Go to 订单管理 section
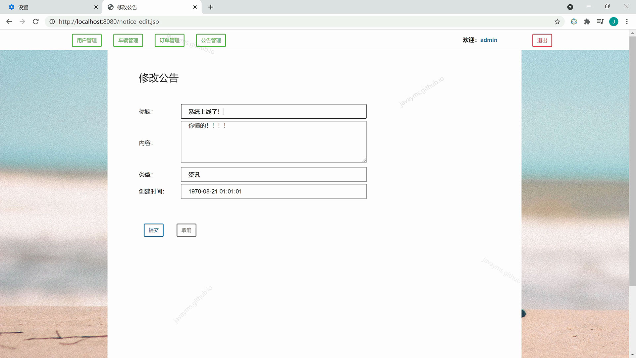636x358 pixels. (x=169, y=40)
